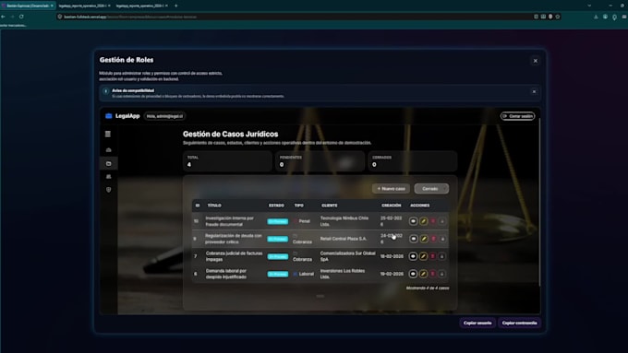
Task: View the 'Investigación interna por fraude documental' case via eye icon
Action: [413, 221]
